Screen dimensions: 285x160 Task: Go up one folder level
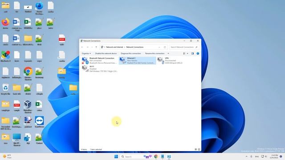96,47
